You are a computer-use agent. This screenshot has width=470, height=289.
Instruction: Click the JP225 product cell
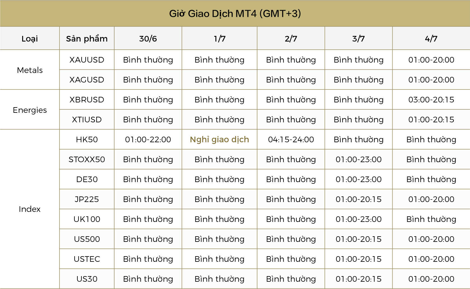(x=87, y=199)
